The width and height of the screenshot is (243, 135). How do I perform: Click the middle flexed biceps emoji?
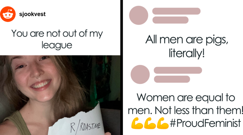click(150, 123)
